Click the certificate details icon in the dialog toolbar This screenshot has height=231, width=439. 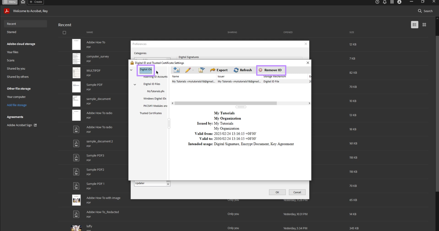point(202,70)
